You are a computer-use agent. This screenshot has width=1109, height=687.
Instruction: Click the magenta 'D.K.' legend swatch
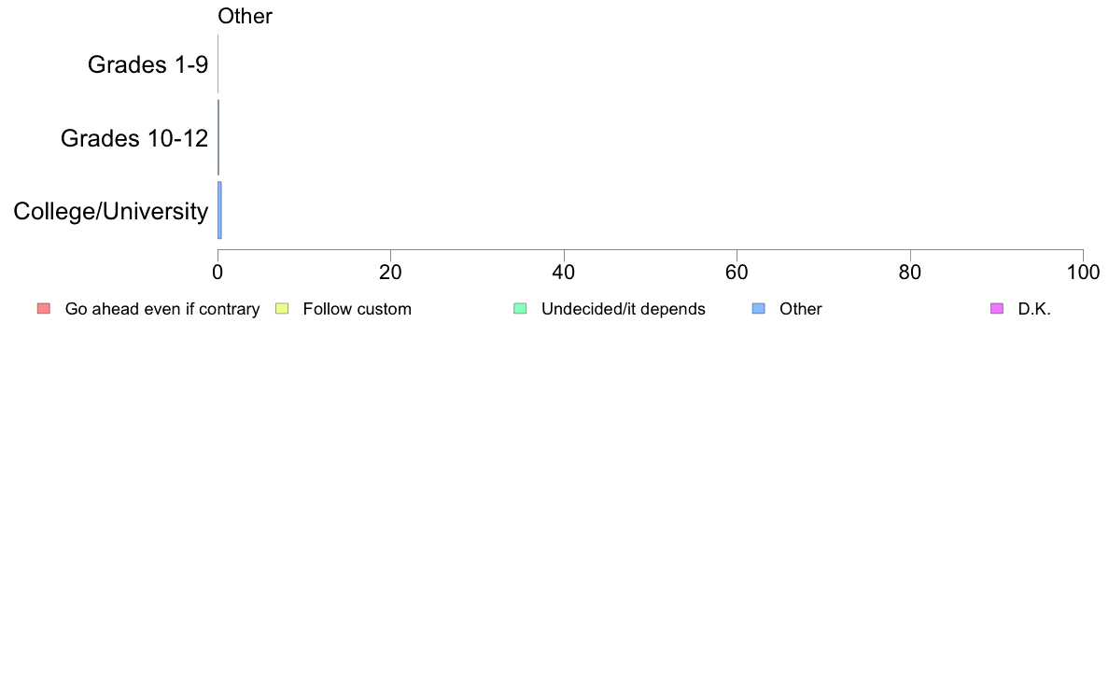(x=997, y=308)
